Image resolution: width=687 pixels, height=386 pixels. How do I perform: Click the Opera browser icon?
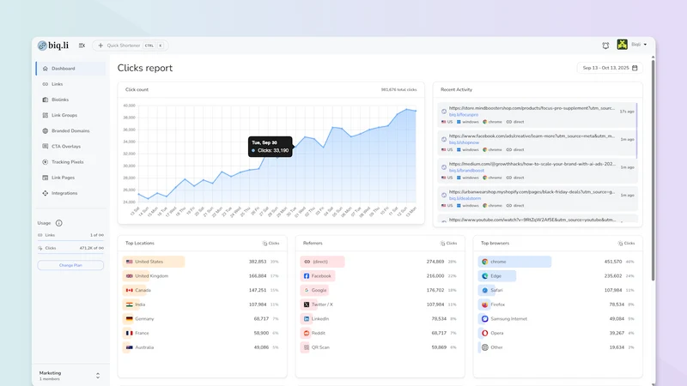(x=485, y=333)
